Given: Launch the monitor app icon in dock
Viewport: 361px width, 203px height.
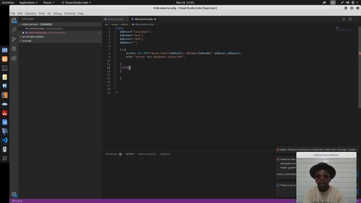Looking at the screenshot, I should point(5,131).
